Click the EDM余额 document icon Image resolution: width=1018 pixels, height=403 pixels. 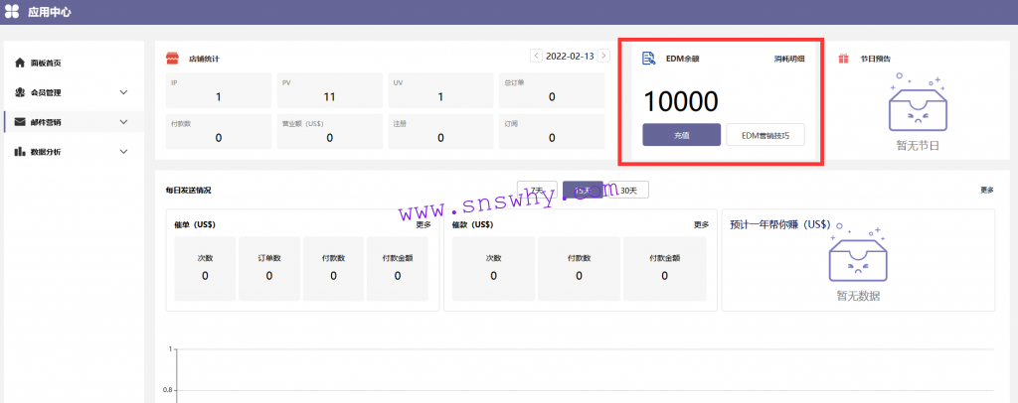[648, 59]
